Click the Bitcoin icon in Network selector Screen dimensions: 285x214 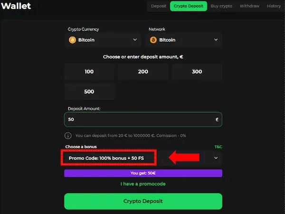click(x=153, y=40)
